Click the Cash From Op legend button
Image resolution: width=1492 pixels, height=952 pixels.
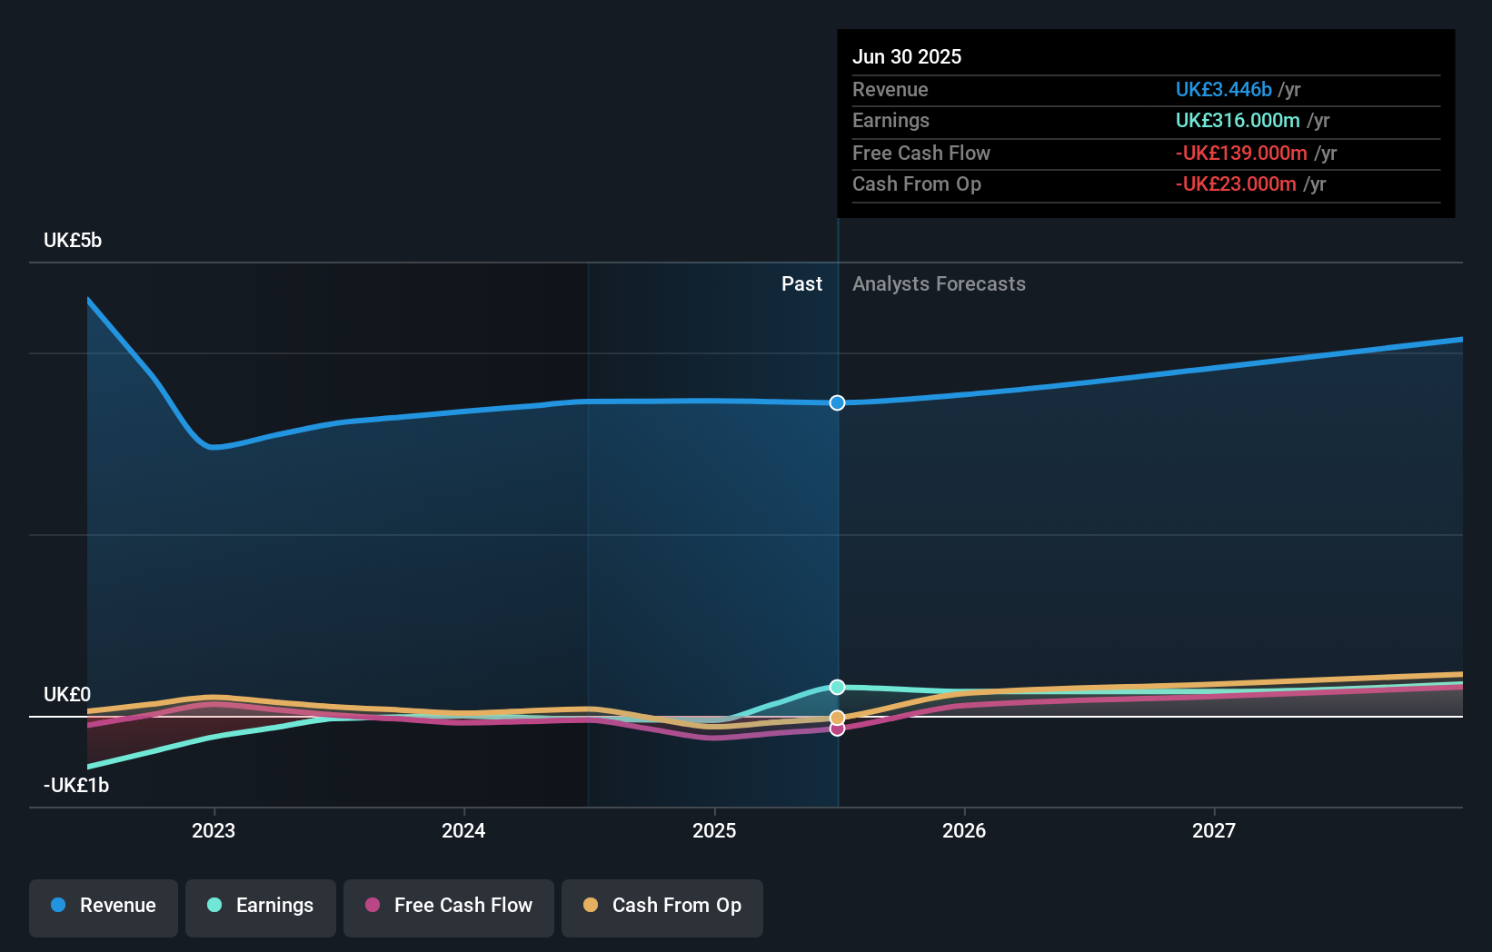661,906
